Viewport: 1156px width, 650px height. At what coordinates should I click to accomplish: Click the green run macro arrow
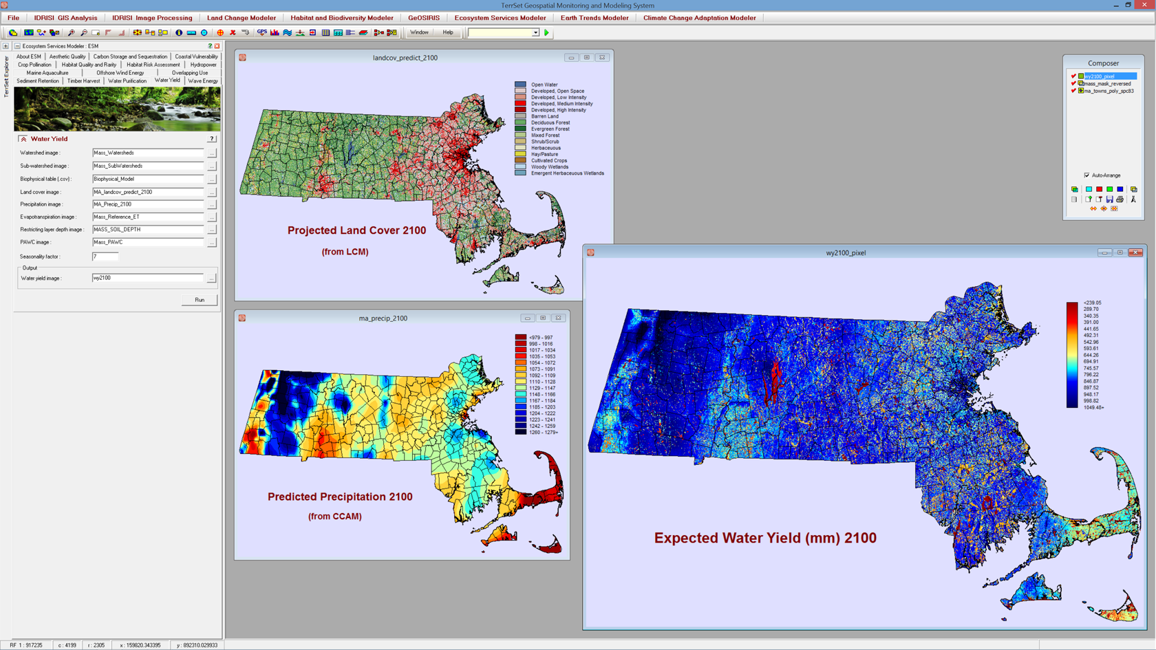click(x=546, y=32)
